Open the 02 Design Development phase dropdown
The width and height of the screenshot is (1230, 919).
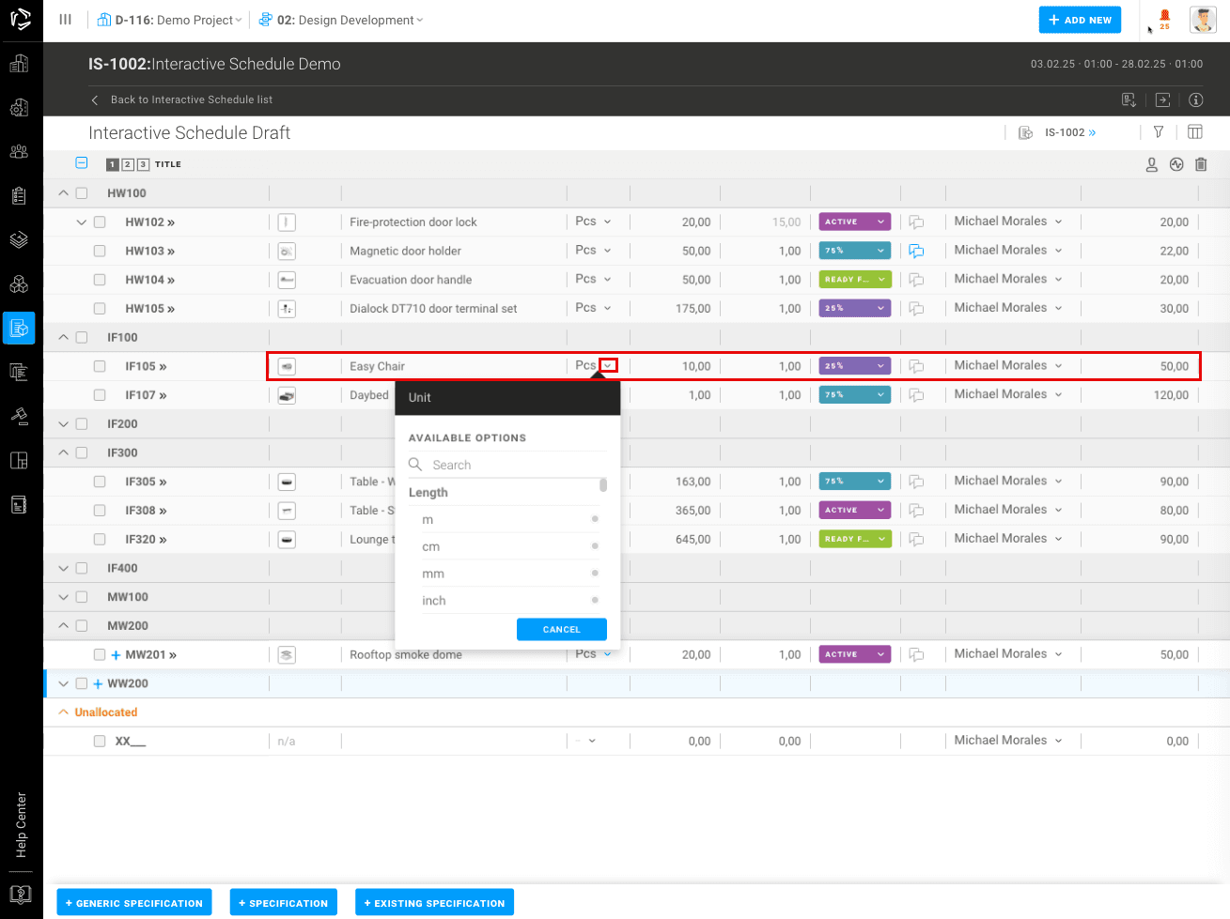pyautogui.click(x=341, y=20)
